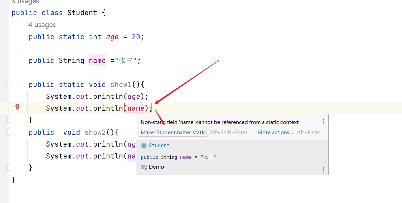Open More actions in the error popup
Image resolution: width=402 pixels, height=203 pixels.
[275, 132]
